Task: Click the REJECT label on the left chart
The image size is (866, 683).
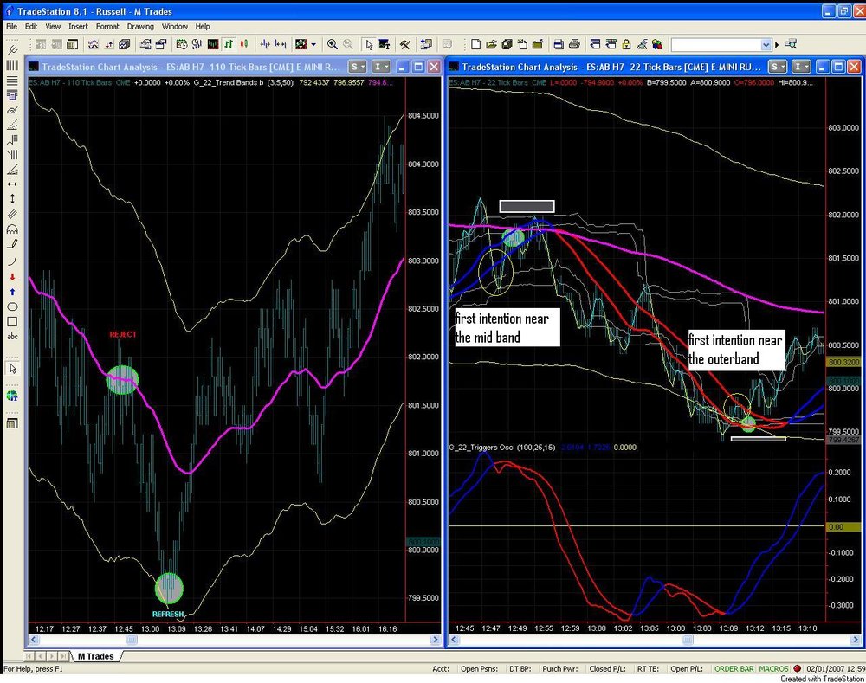Action: coord(123,334)
